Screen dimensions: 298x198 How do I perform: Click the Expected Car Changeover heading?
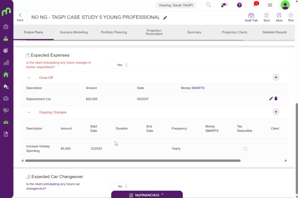57,176
